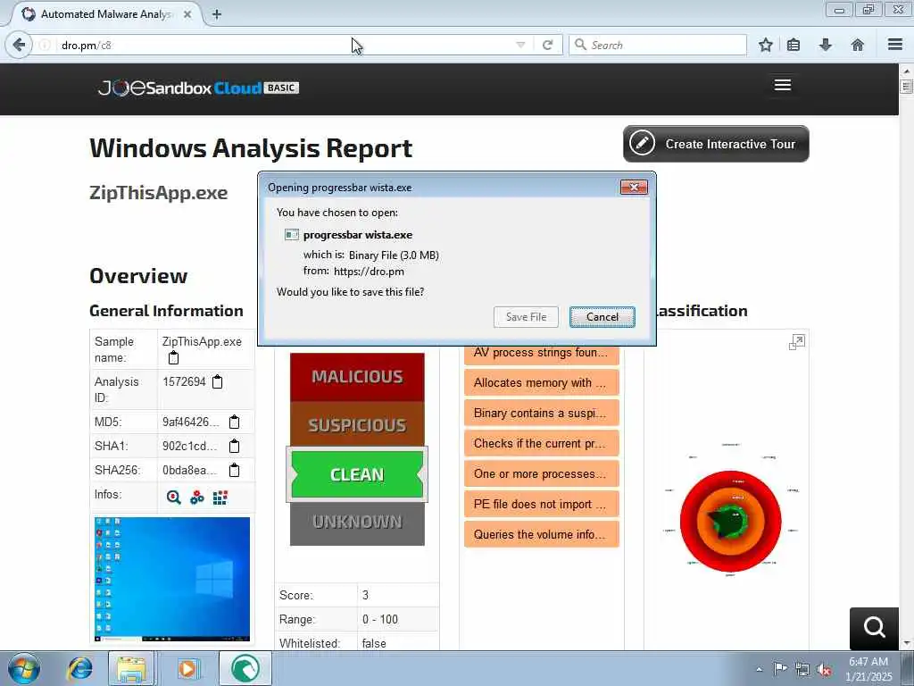The width and height of the screenshot is (914, 686).
Task: Open the Firefox hamburger menu
Action: pyautogui.click(x=895, y=45)
